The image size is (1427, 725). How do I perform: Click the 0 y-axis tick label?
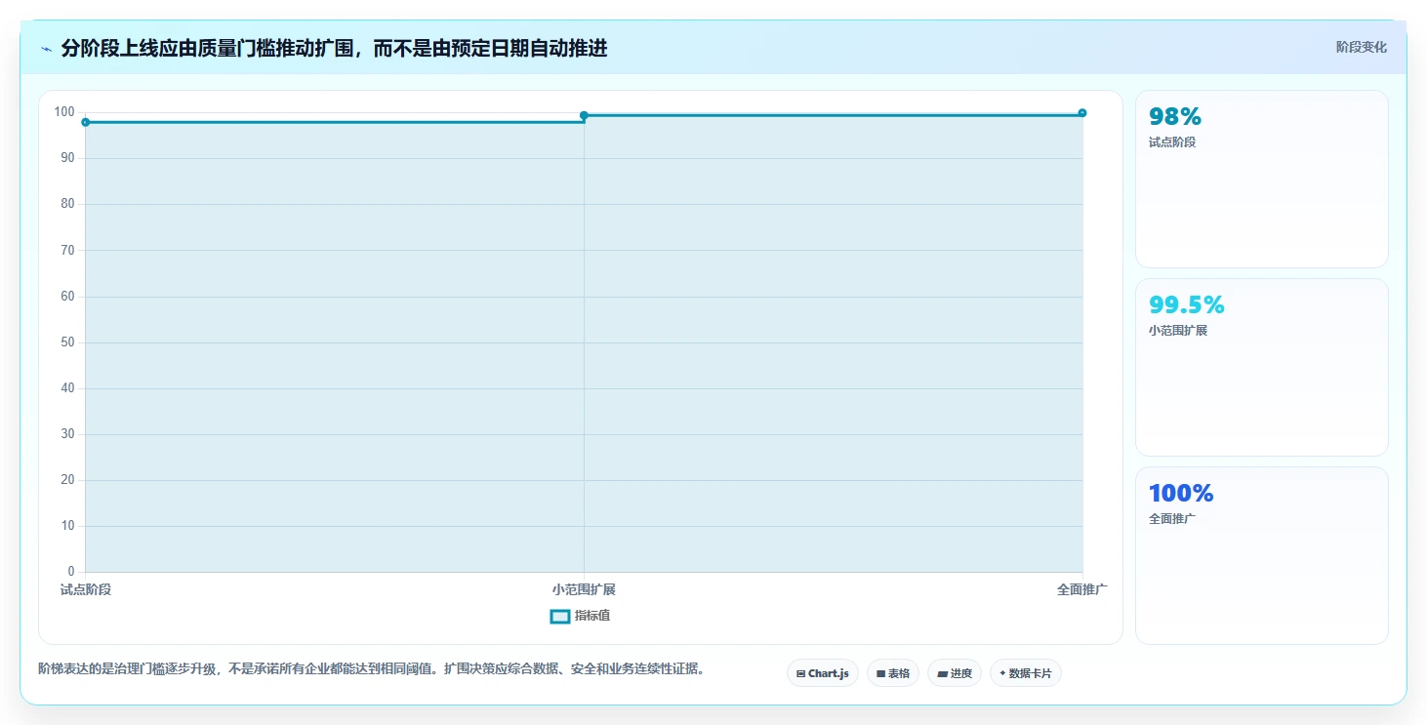(71, 572)
